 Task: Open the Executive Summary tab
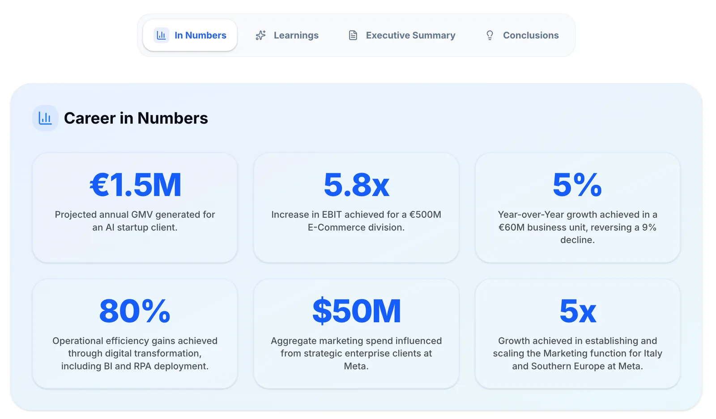click(x=402, y=35)
